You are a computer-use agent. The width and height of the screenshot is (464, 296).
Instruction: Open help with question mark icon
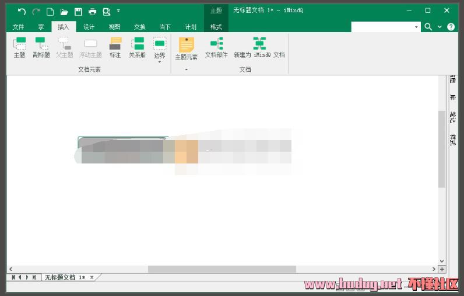(x=451, y=27)
